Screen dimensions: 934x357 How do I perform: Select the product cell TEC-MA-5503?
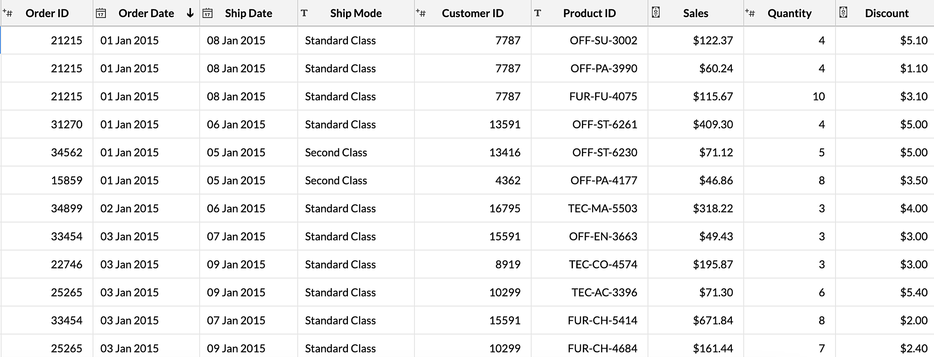click(x=602, y=208)
